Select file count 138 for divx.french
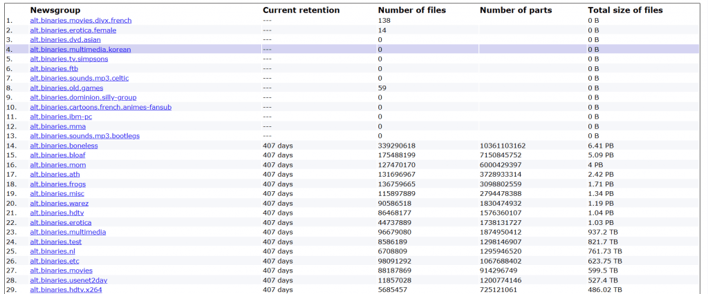This screenshot has height=294, width=708. 384,20
